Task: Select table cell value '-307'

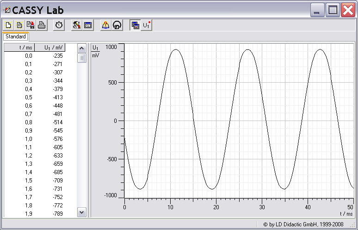Action: (57, 73)
